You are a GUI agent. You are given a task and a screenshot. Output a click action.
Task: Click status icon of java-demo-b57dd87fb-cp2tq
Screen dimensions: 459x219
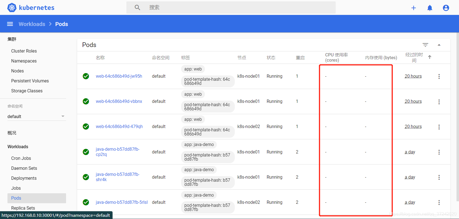(86, 152)
